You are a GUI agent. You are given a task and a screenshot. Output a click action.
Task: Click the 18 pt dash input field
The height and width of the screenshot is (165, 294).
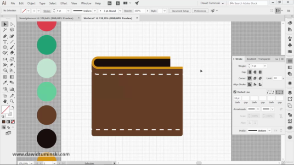(237, 98)
